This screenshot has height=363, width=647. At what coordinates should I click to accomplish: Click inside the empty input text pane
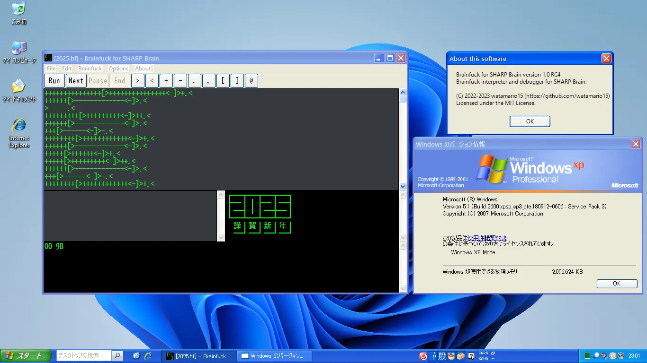[x=130, y=216]
